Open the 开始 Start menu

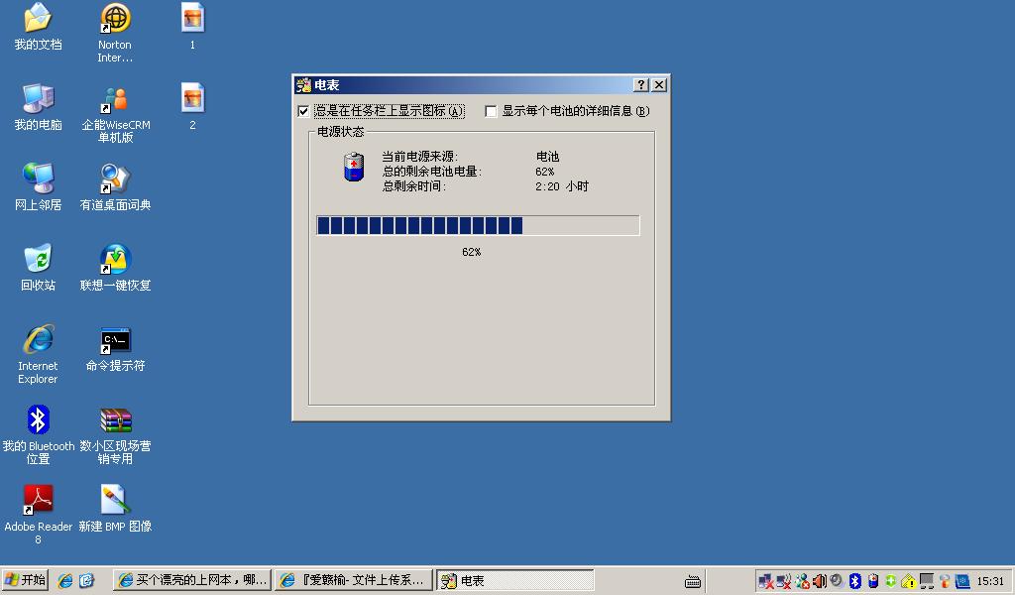pyautogui.click(x=26, y=580)
